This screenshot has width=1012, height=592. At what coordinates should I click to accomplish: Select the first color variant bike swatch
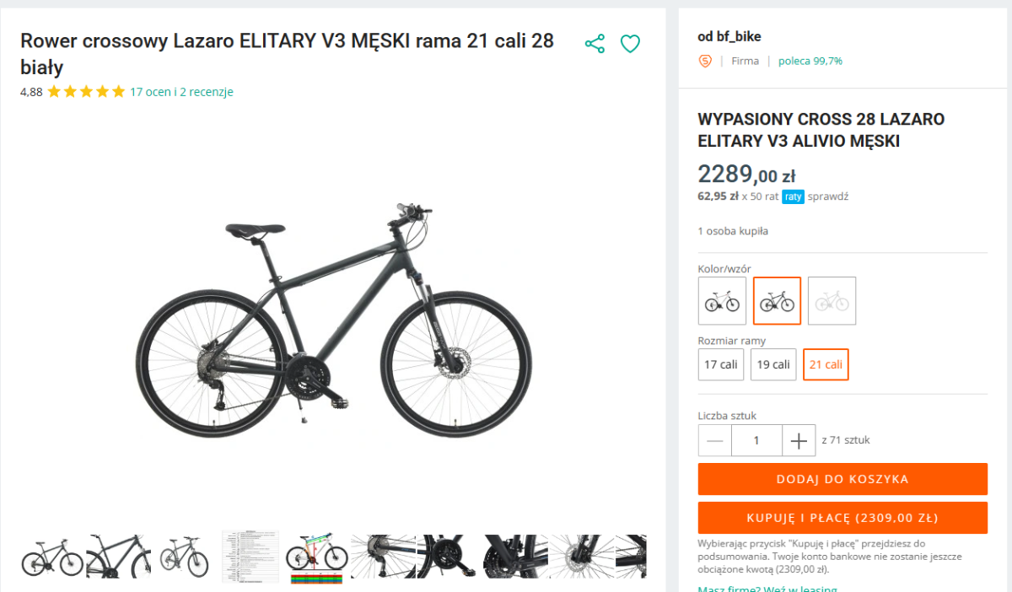click(722, 301)
